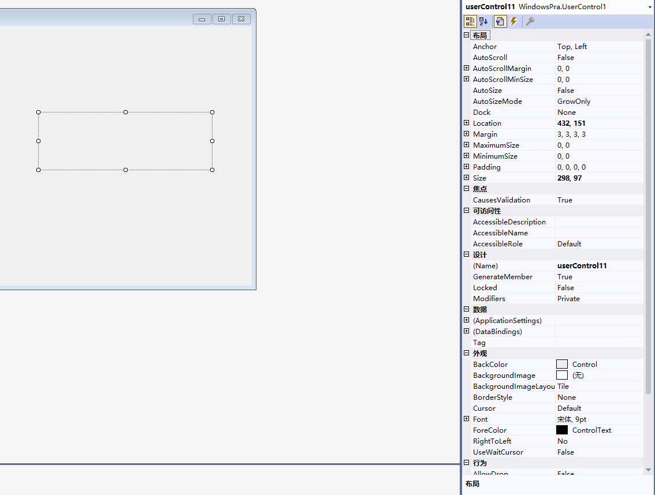Click the BackgroundImage empty swatch
Screen dimensions: 655x495
point(562,375)
